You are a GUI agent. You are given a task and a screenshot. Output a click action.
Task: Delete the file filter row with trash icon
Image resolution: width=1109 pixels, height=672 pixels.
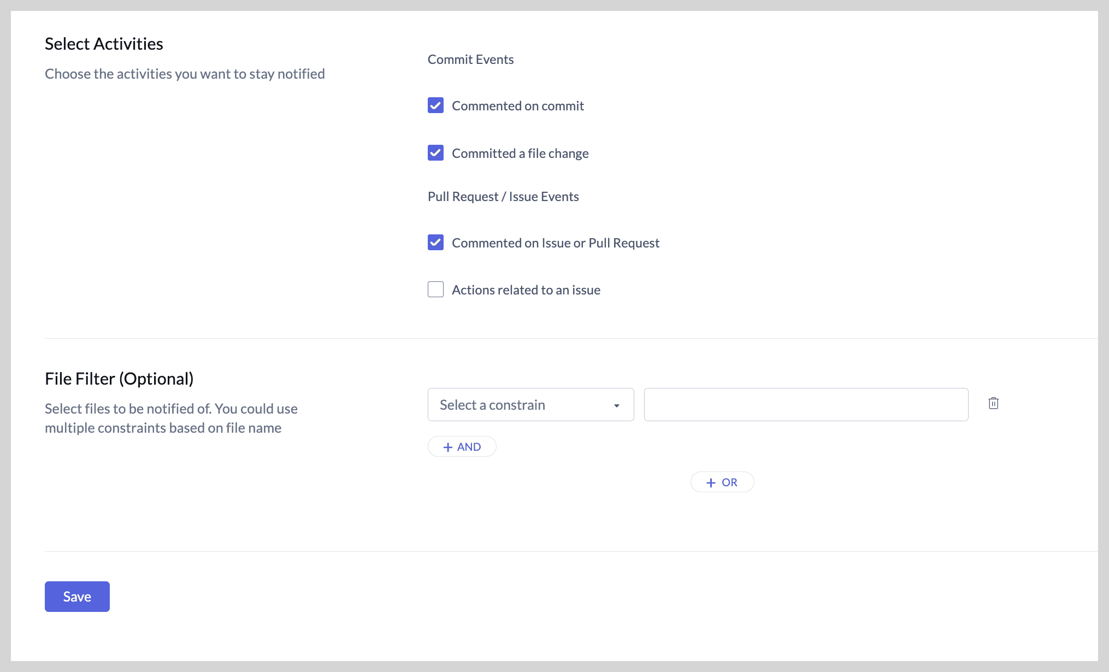tap(993, 403)
